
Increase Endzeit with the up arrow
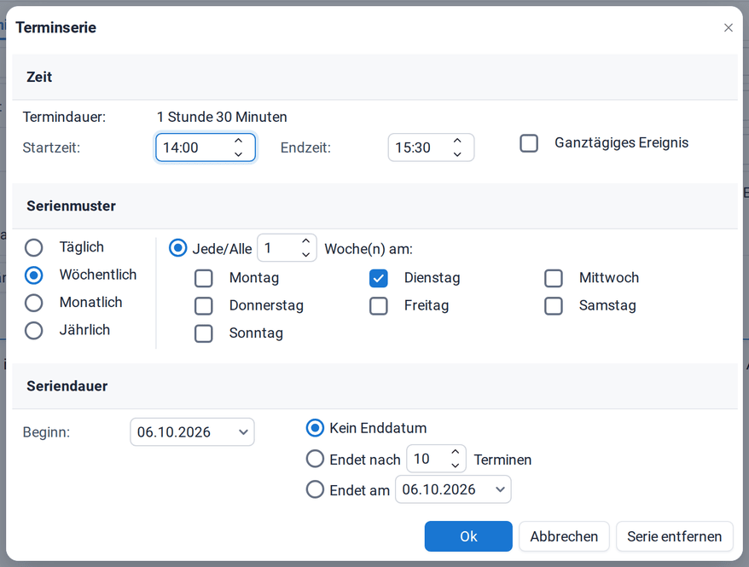(x=457, y=141)
